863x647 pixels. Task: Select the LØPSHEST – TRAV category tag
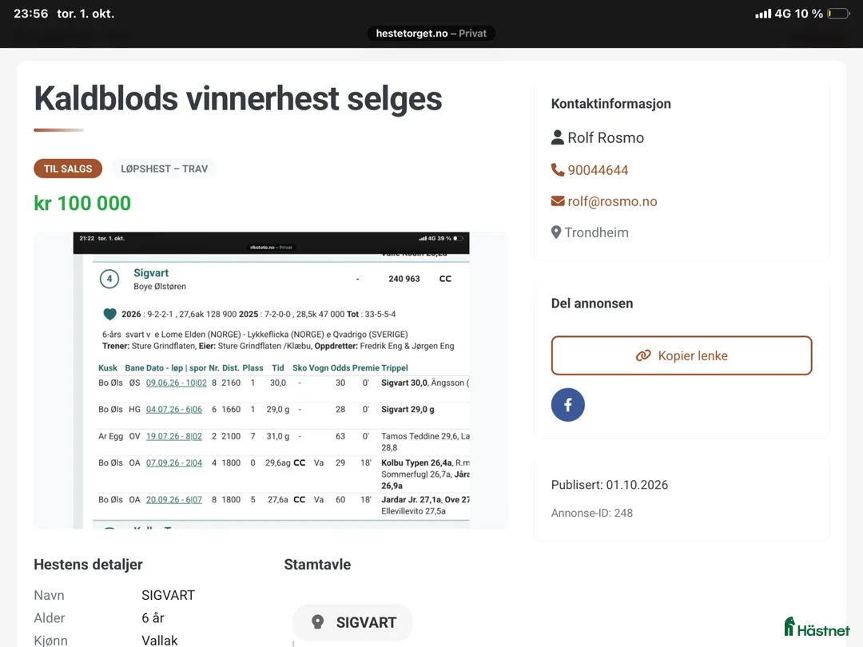pos(164,169)
